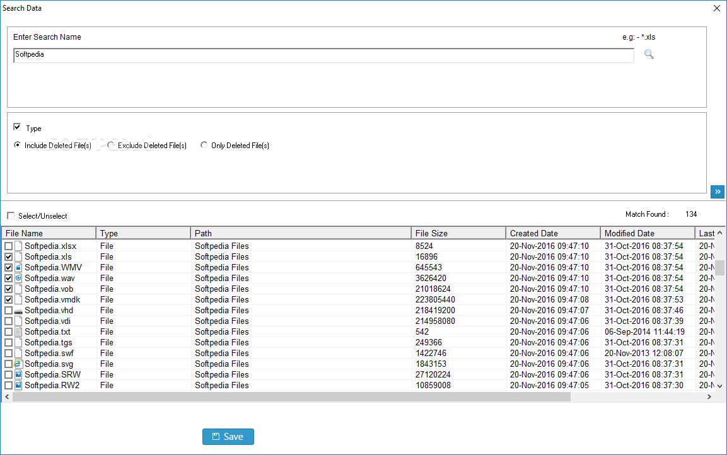Click the Softpedia.vob file name
Image resolution: width=727 pixels, height=455 pixels.
click(x=49, y=289)
